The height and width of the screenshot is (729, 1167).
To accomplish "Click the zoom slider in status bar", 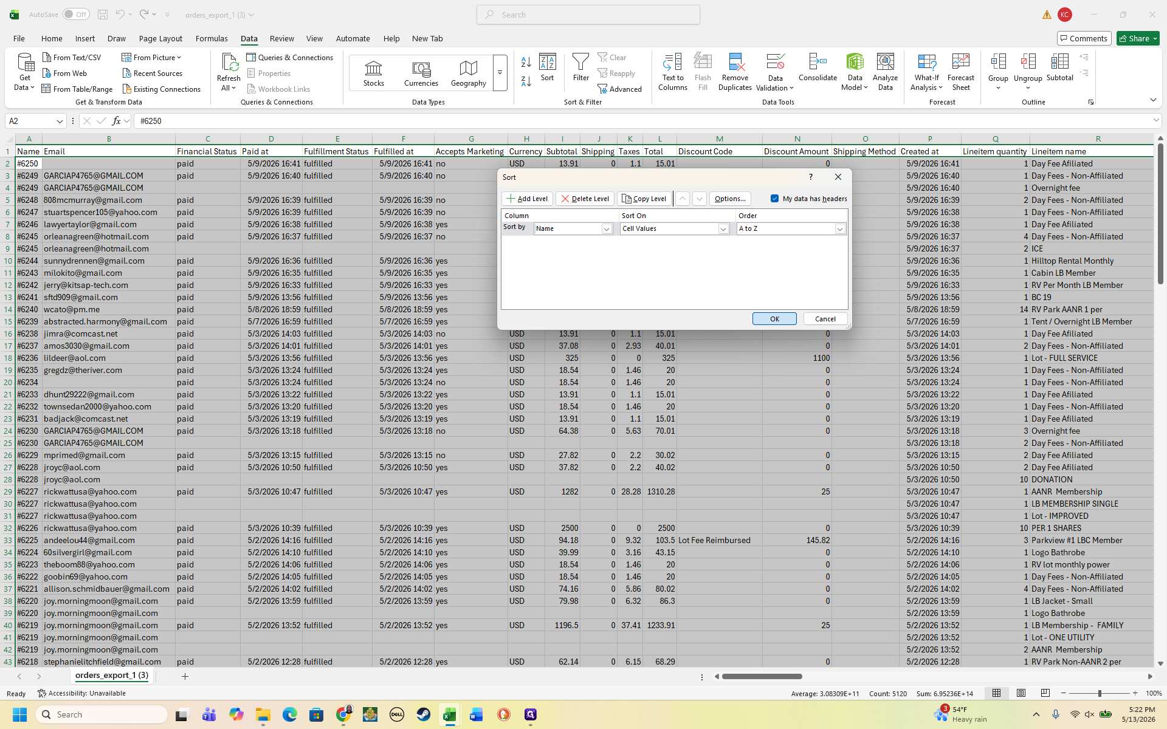I will tap(1099, 693).
